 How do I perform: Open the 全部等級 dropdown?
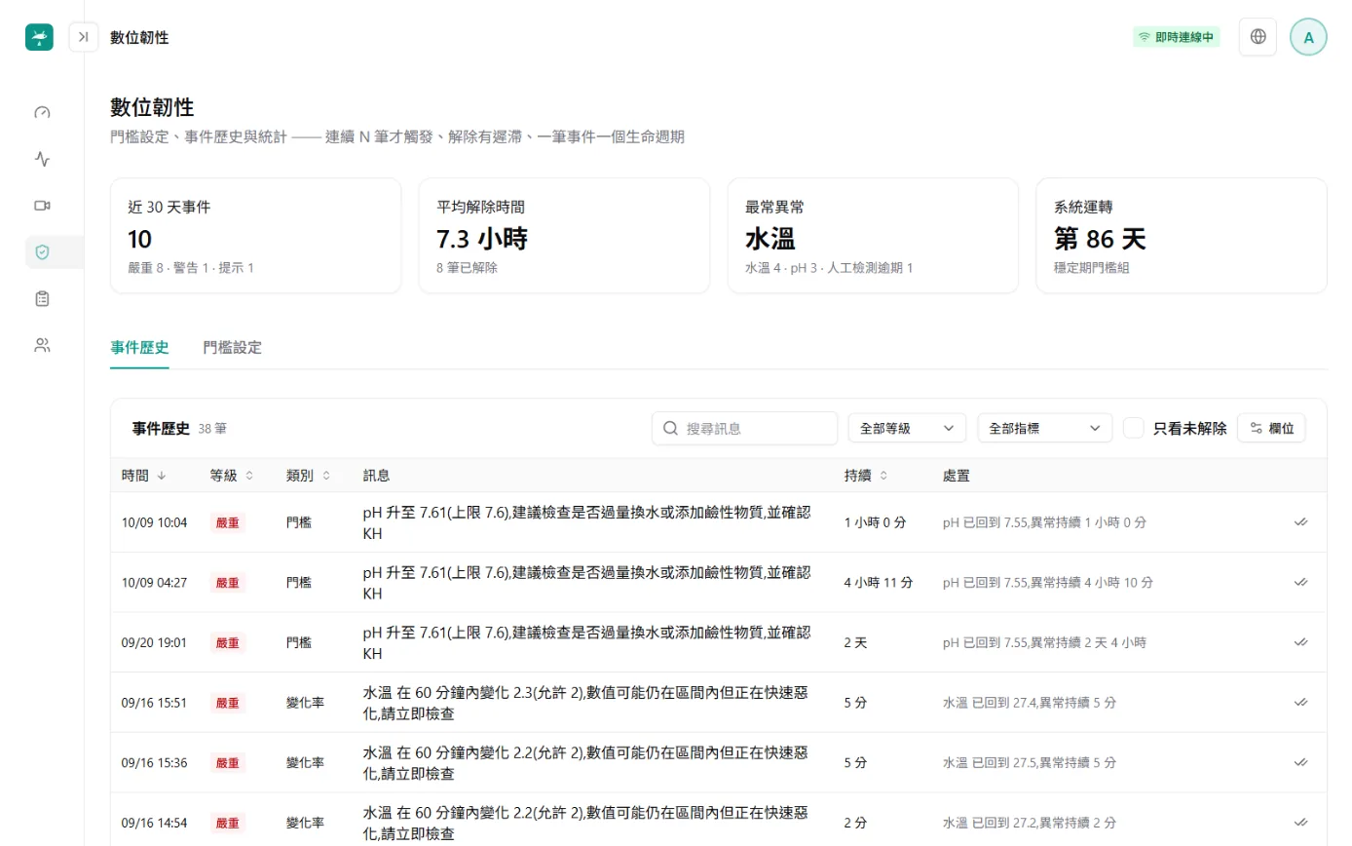(907, 428)
